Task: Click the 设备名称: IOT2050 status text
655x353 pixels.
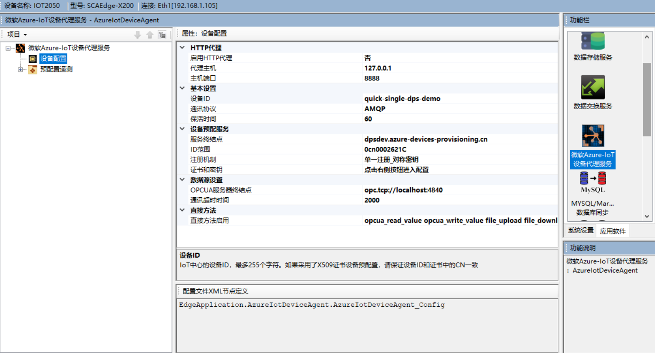Action: coord(32,6)
